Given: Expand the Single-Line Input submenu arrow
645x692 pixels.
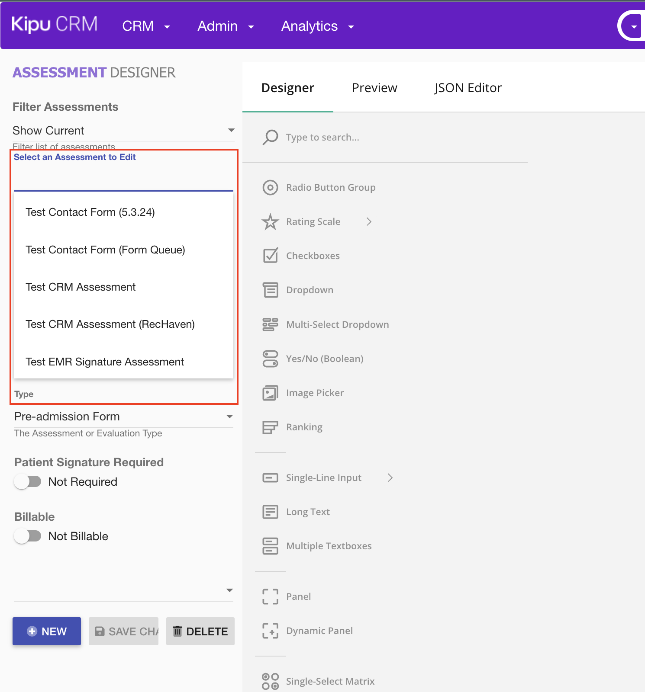Looking at the screenshot, I should (390, 477).
